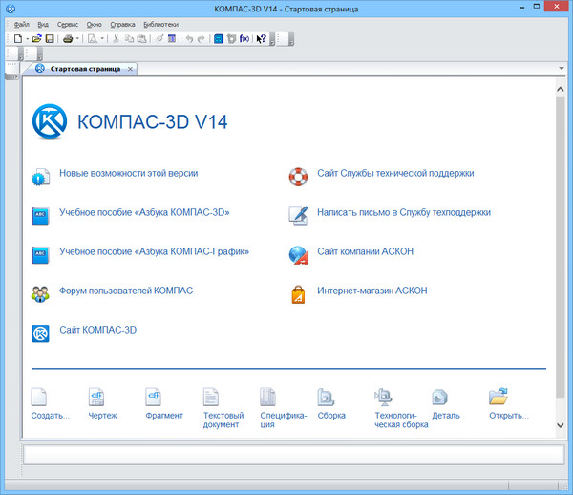Click the lifebuoy support site icon

coord(298,177)
